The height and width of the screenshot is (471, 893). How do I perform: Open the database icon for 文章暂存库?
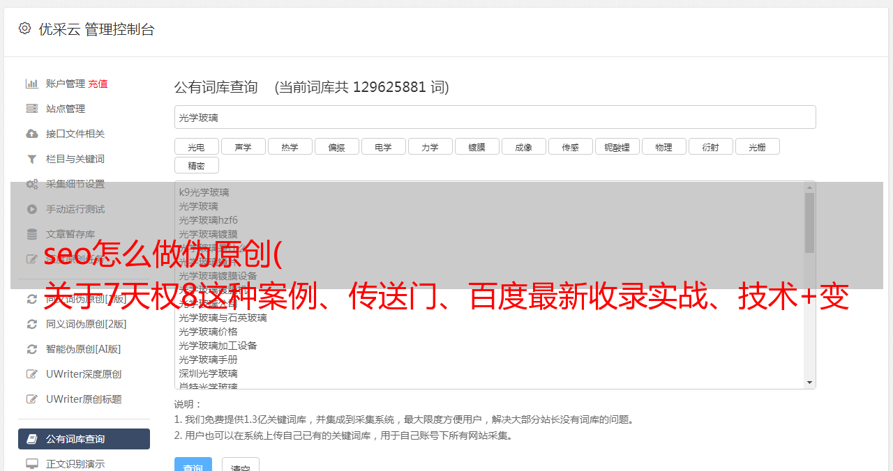pos(31,234)
